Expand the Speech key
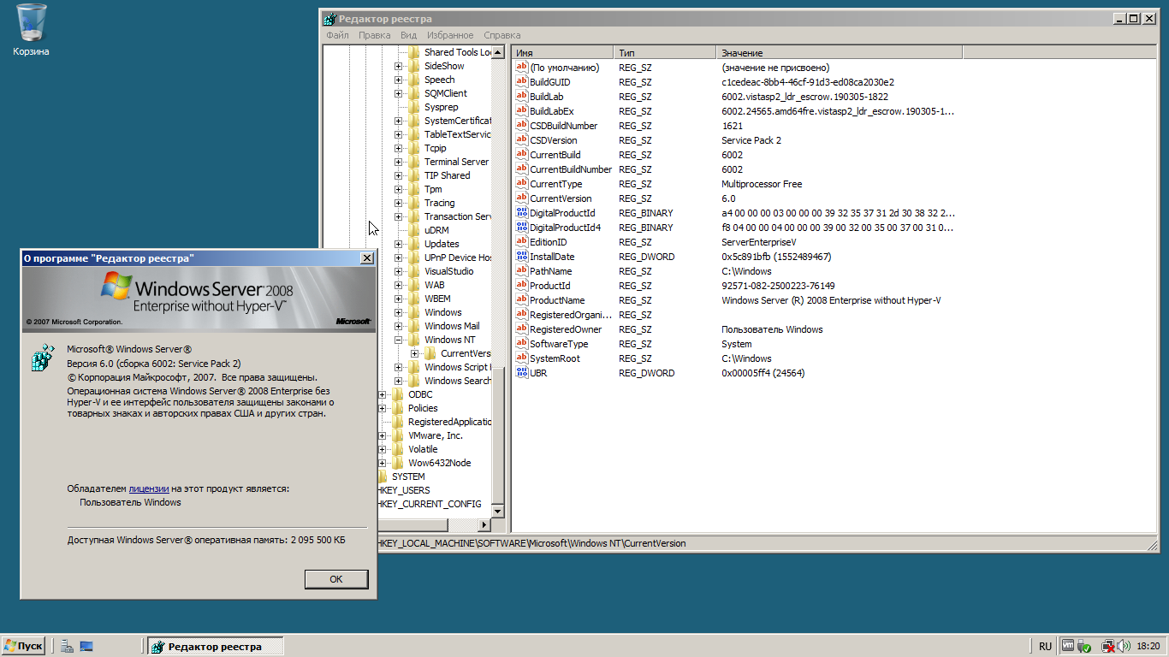This screenshot has height=657, width=1169. 398,80
